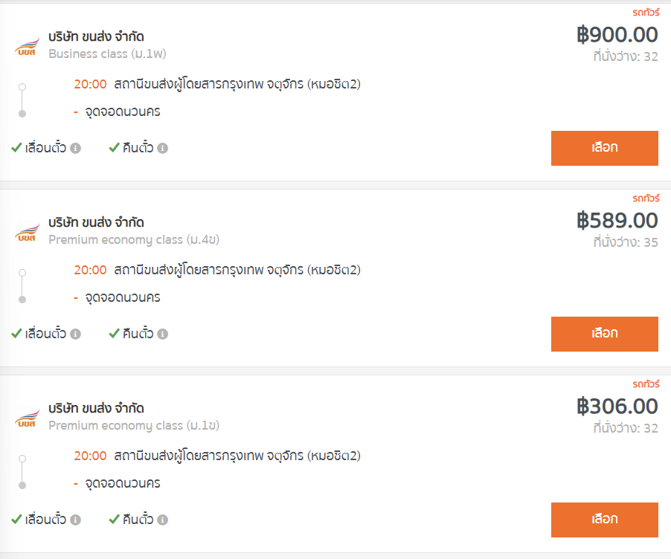Click the green เลื่อนตั๋ว checkmark on ฿900 trip
This screenshot has width=671, height=559.
click(16, 148)
